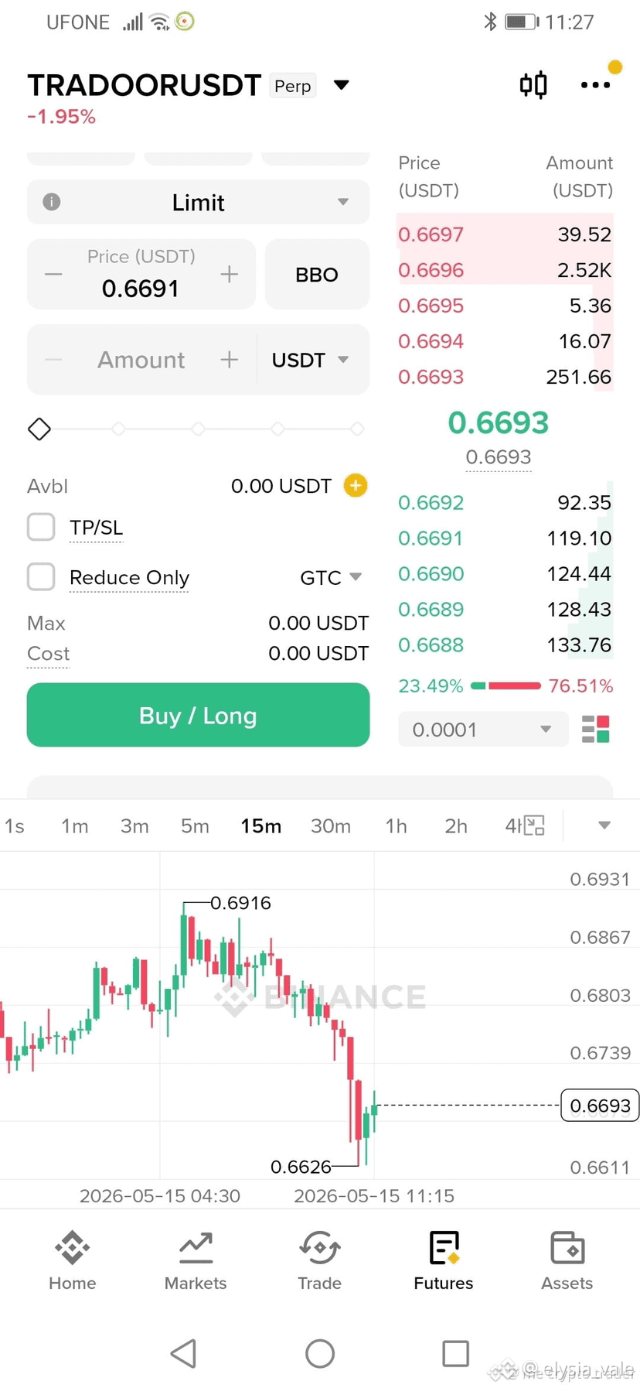The width and height of the screenshot is (640, 1388).
Task: Tap the BBO button
Action: [x=317, y=274]
